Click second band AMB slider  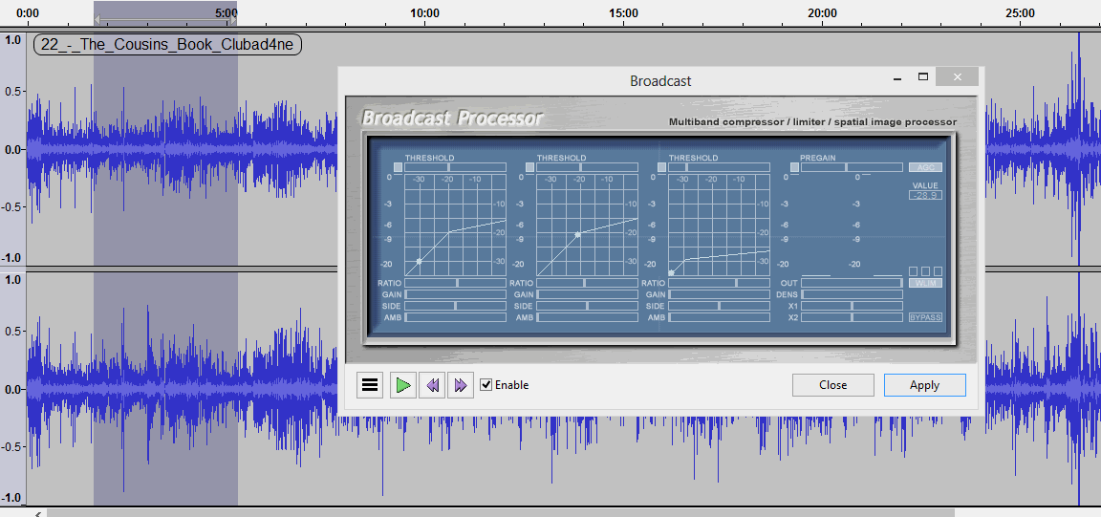tap(588, 317)
